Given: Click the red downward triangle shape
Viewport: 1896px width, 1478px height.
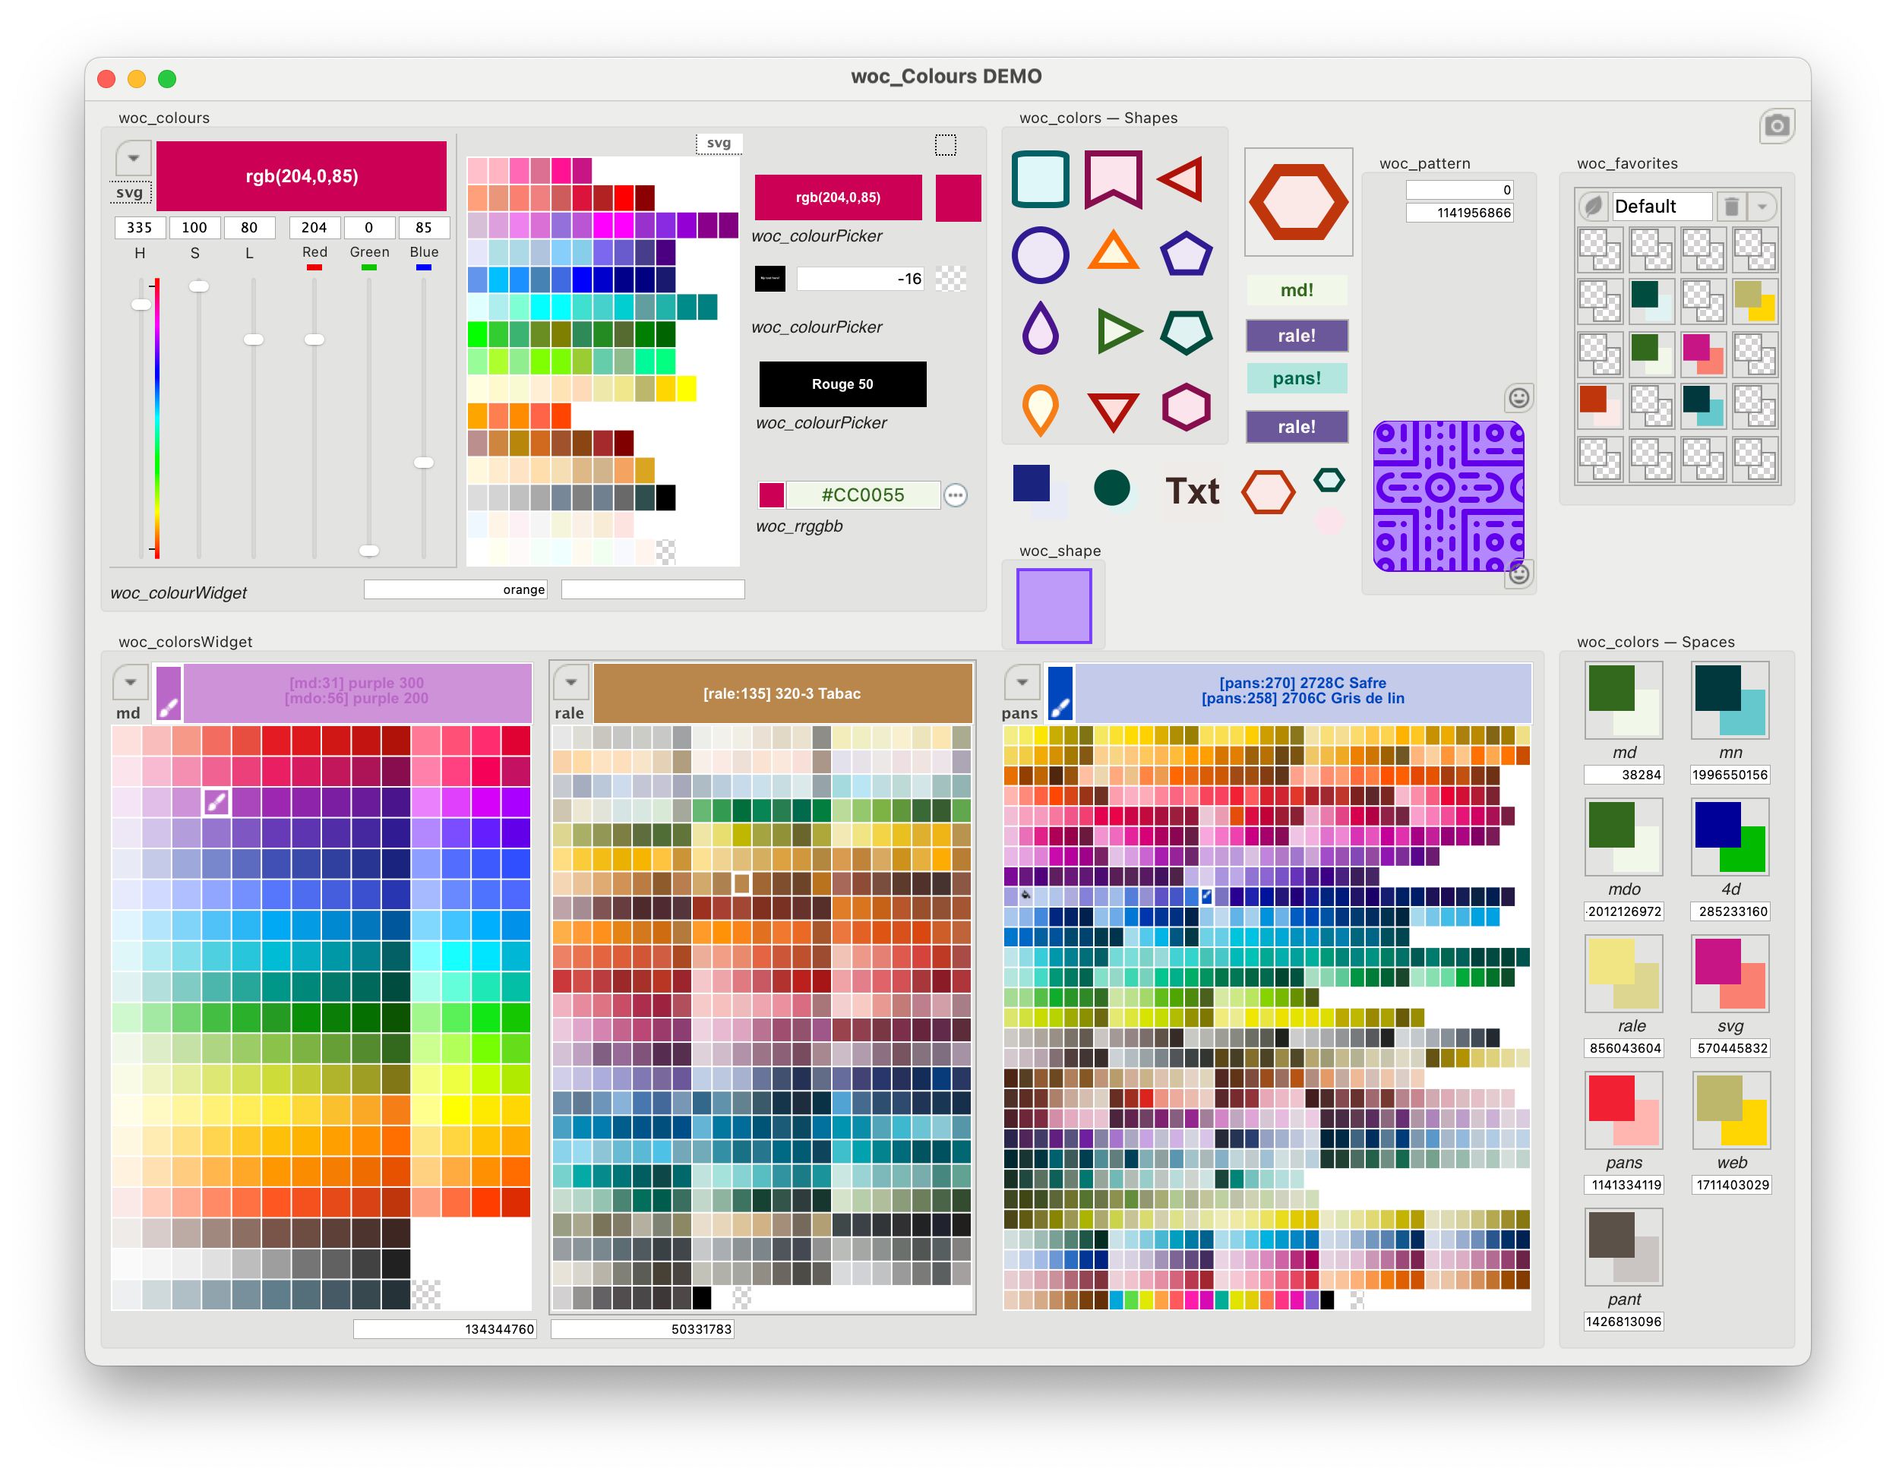Looking at the screenshot, I should (1113, 412).
